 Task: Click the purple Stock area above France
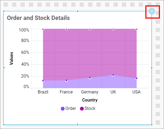(x=66, y=54)
